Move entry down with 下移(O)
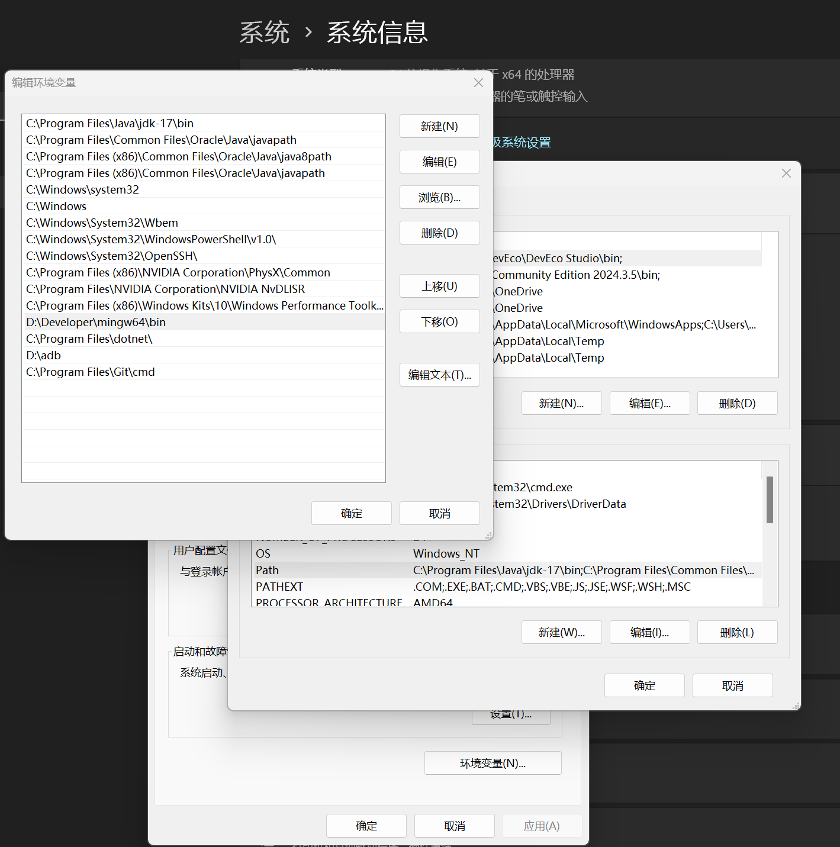Viewport: 840px width, 847px height. pos(439,321)
